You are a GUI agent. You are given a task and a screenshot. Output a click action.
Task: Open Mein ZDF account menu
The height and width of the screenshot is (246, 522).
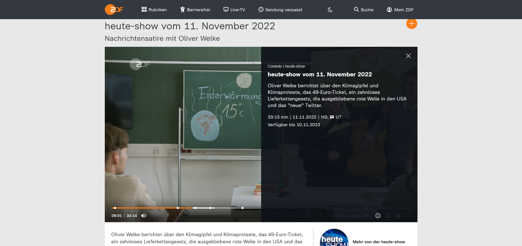400,10
